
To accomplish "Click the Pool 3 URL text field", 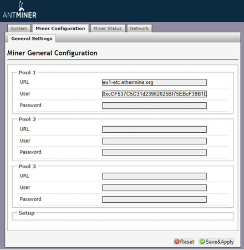I will (154, 176).
